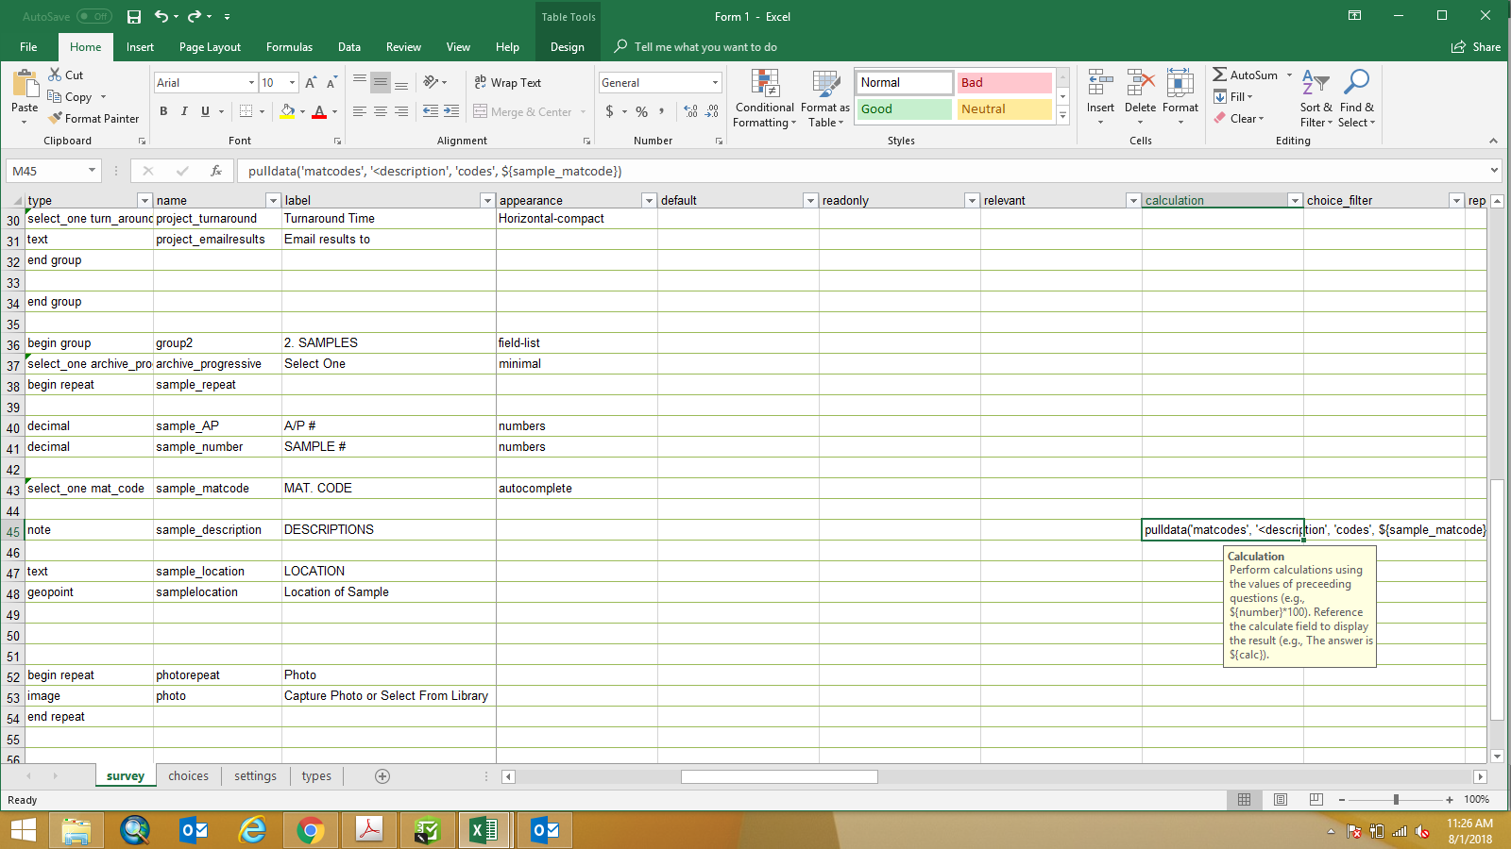The height and width of the screenshot is (849, 1511).
Task: Apply percent style to cells
Action: pyautogui.click(x=642, y=111)
